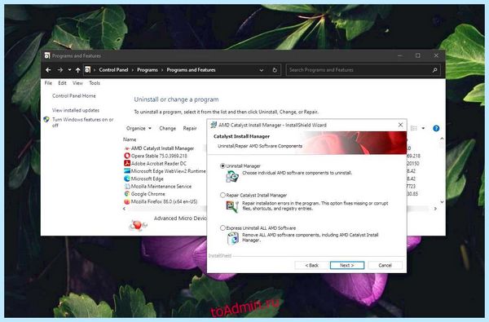Click vertical scrollbar up arrow of list
489x322 pixels.
coord(442,139)
